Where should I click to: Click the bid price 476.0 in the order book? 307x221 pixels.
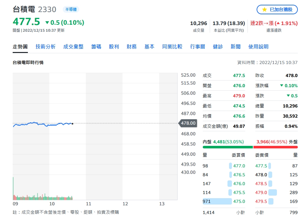[x=239, y=184]
